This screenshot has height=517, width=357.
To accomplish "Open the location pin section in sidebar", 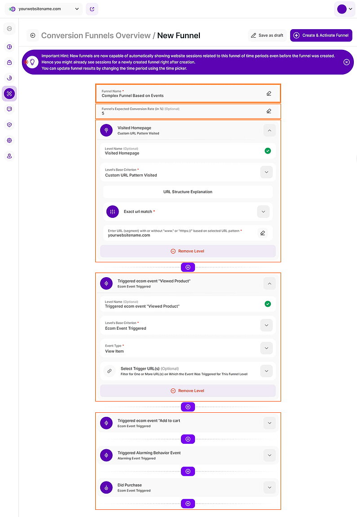I will click(x=10, y=156).
